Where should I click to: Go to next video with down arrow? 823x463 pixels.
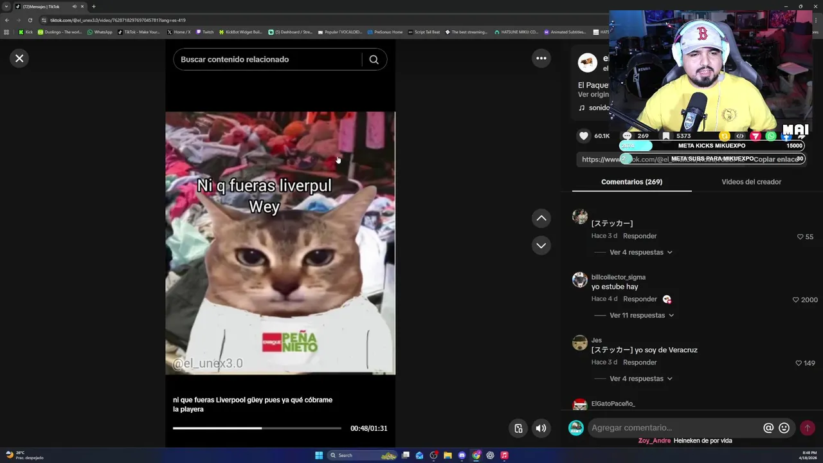click(541, 246)
